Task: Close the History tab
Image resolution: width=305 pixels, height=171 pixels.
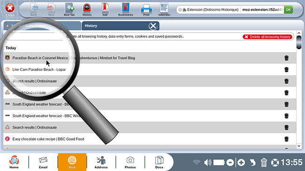Action: (x=153, y=26)
